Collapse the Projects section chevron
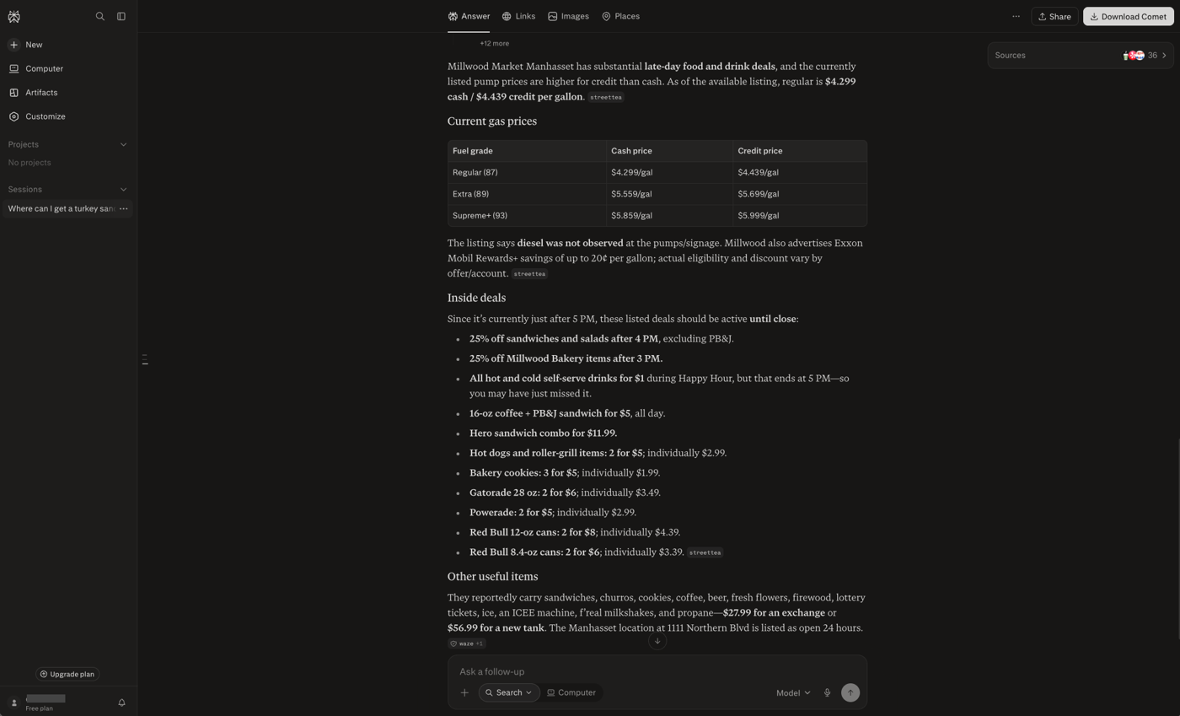The image size is (1180, 716). click(x=123, y=144)
